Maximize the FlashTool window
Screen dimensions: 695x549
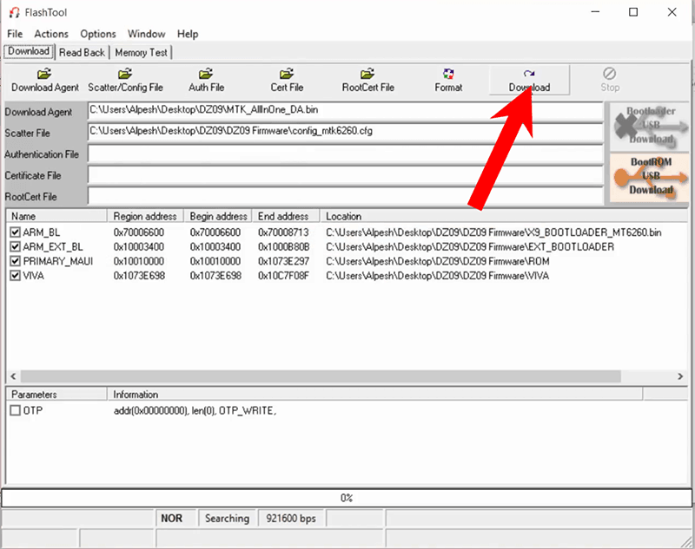pyautogui.click(x=633, y=12)
